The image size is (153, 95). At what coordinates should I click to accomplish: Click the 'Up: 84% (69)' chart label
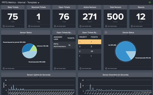coord(112,45)
